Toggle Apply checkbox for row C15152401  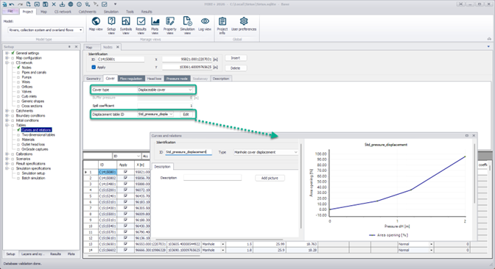(125, 196)
